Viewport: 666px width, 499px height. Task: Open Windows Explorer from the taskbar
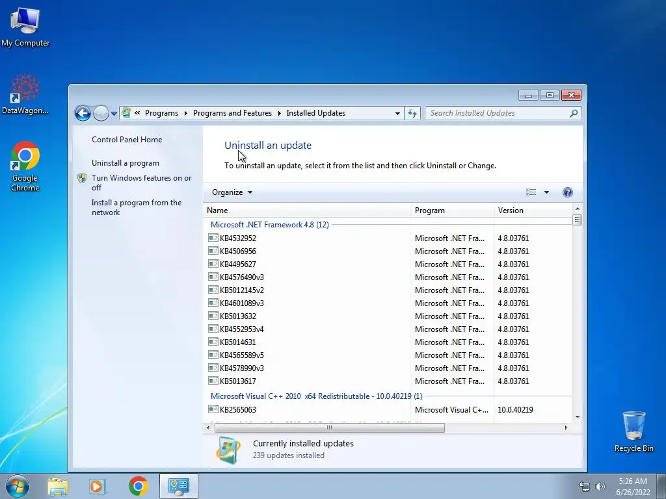point(58,486)
